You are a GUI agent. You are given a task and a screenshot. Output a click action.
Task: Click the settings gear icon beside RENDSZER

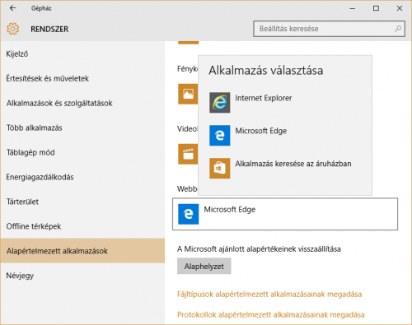point(13,29)
